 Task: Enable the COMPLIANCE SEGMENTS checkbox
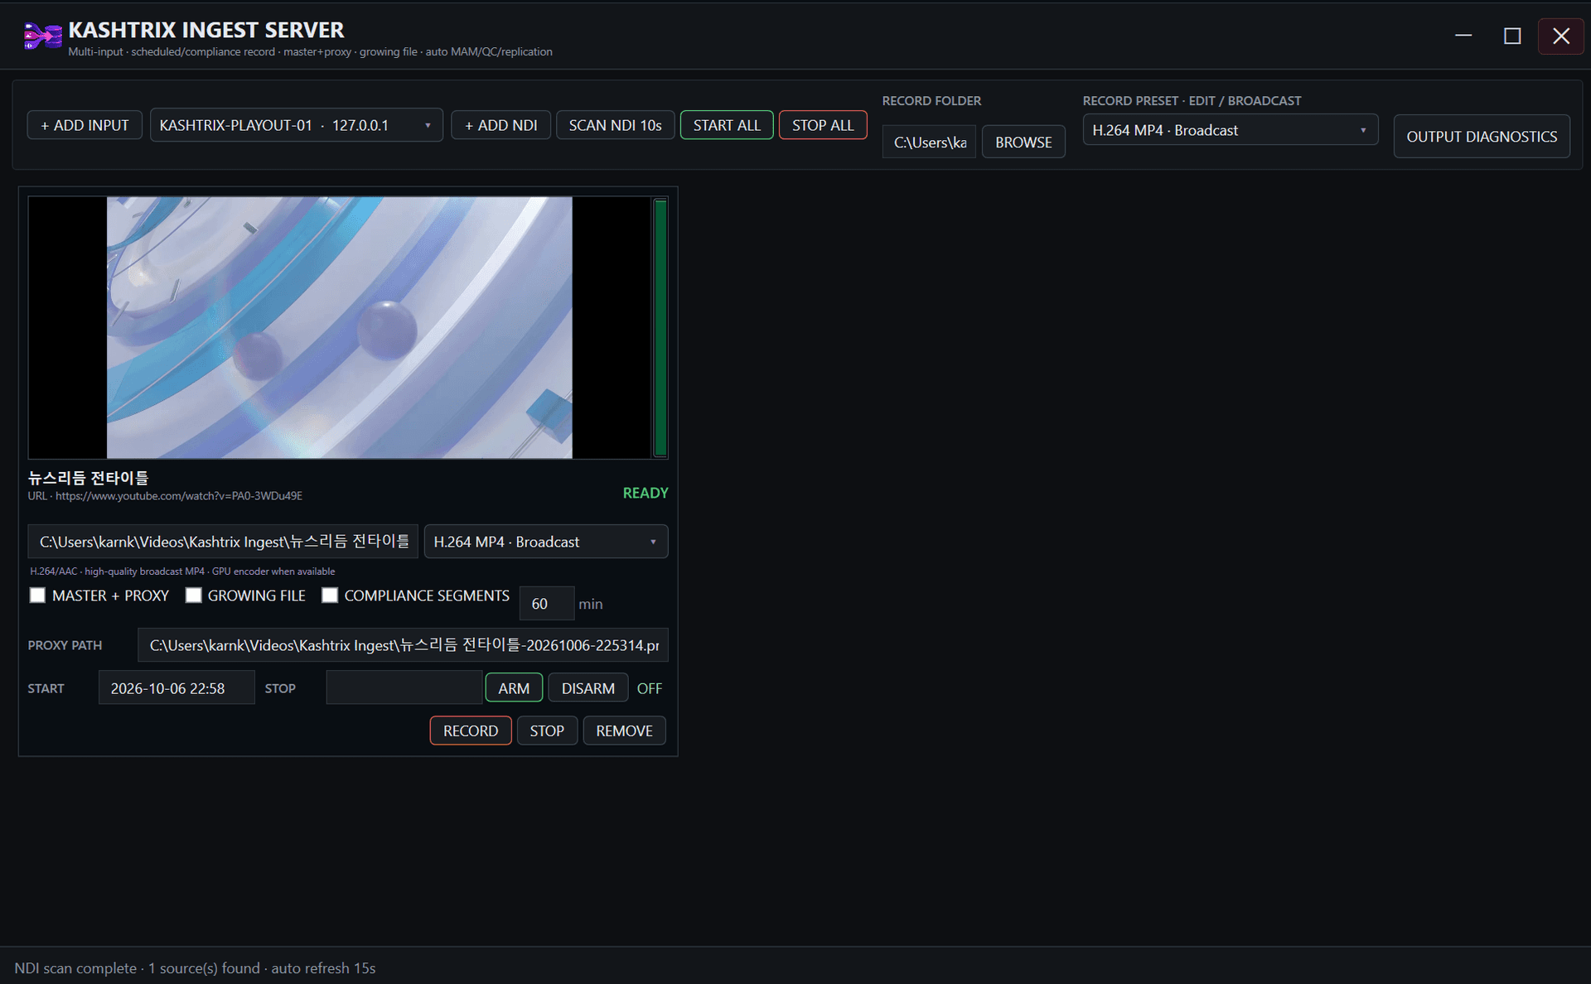330,596
